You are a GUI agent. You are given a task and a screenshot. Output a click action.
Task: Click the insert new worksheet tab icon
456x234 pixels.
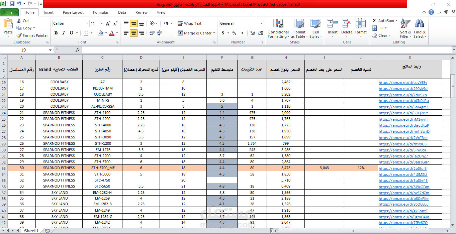47,231
